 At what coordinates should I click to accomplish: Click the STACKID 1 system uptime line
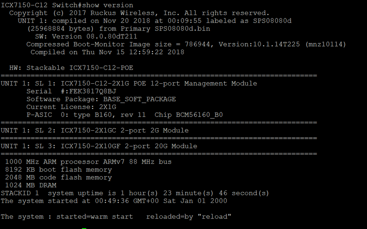(135, 193)
